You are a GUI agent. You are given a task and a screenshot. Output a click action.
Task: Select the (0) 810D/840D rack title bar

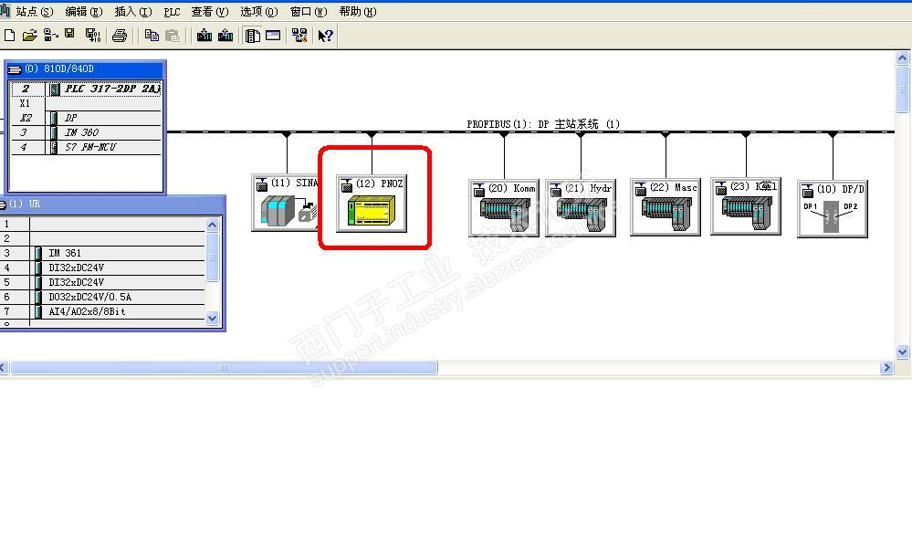pyautogui.click(x=86, y=68)
